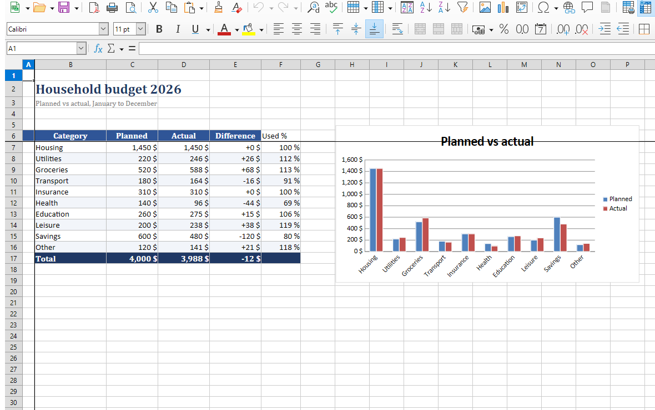Select the Planned vs actual chart
The height and width of the screenshot is (410, 655).
click(x=487, y=203)
